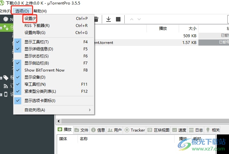
Task: Sort by the 播放 column header
Action: (163, 28)
